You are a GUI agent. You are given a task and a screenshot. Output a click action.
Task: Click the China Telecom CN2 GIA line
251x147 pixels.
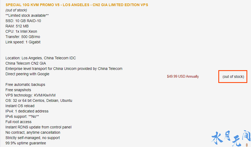(25, 63)
